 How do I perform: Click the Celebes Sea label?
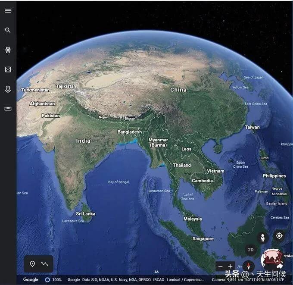(x=280, y=218)
